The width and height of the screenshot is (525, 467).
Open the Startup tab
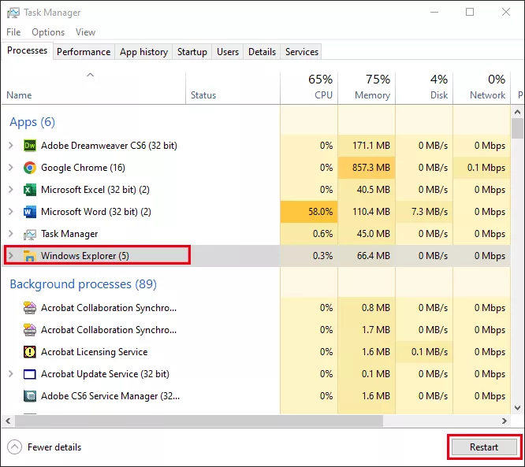pos(192,52)
